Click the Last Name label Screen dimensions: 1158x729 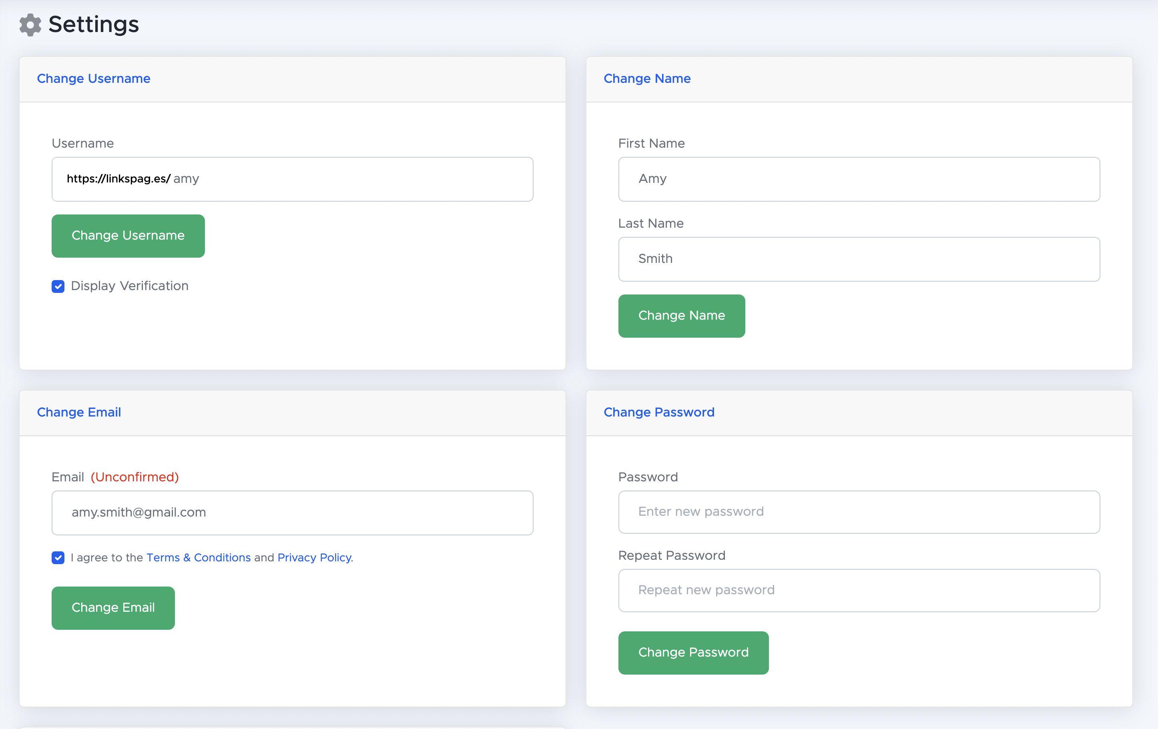tap(651, 223)
